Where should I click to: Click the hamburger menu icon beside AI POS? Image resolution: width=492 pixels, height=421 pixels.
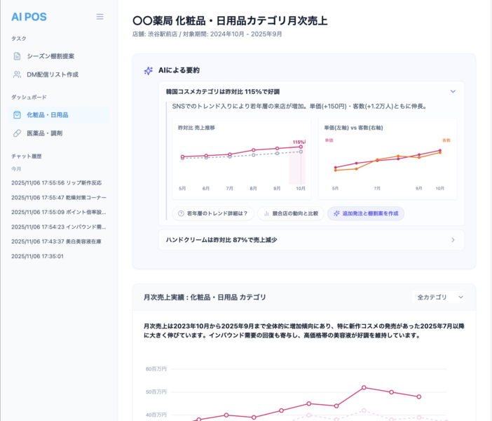coord(100,17)
